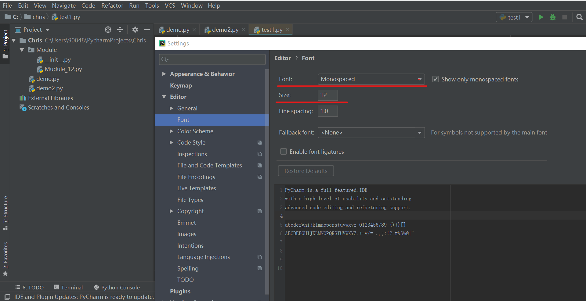Open Search Everywhere magnifier icon

coord(579,17)
